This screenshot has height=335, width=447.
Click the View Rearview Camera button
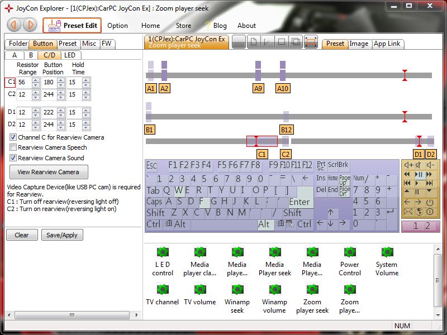(x=49, y=172)
